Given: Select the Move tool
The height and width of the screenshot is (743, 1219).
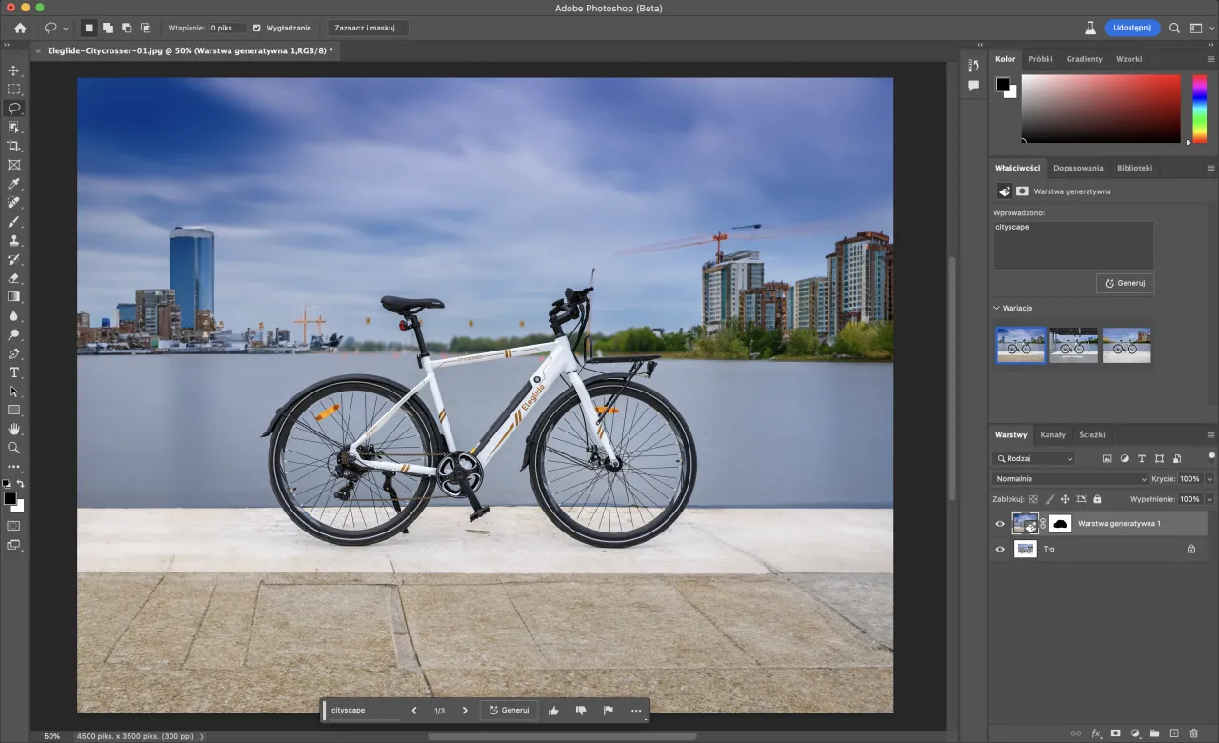Looking at the screenshot, I should pyautogui.click(x=14, y=70).
